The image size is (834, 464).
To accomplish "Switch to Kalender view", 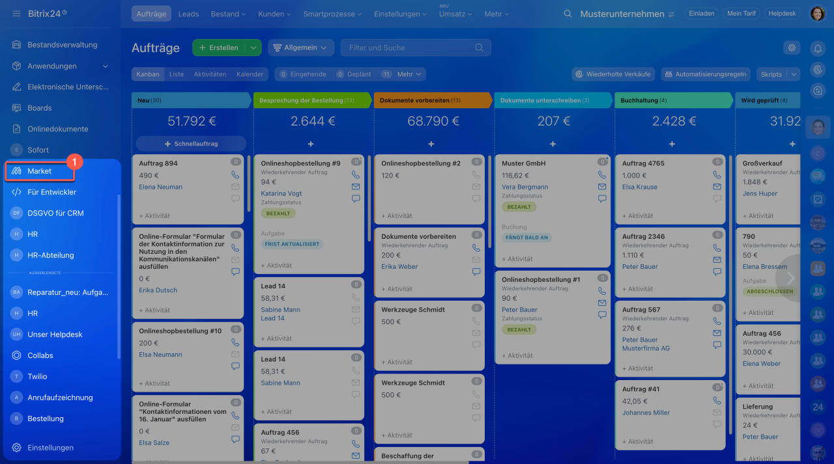I will point(250,74).
